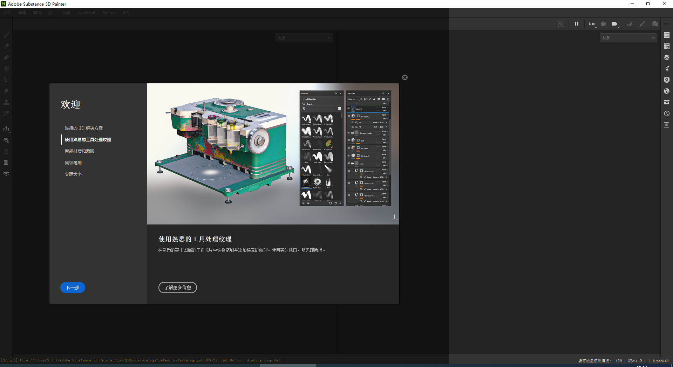This screenshot has width=673, height=367.
Task: Click the 版本 9.1.1 (OpenGL) status text
Action: pyautogui.click(x=648, y=361)
